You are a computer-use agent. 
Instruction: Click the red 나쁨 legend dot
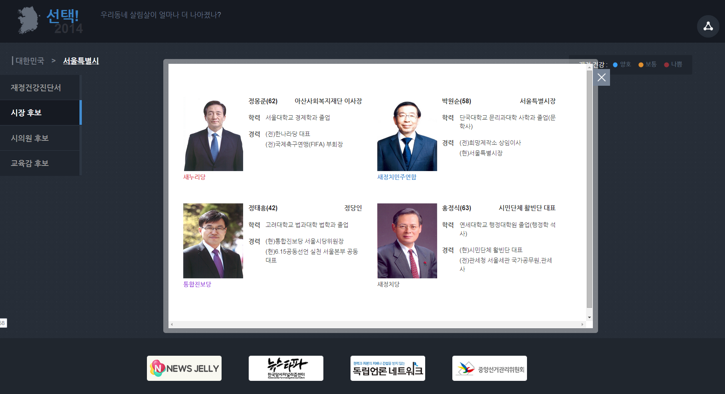point(666,65)
